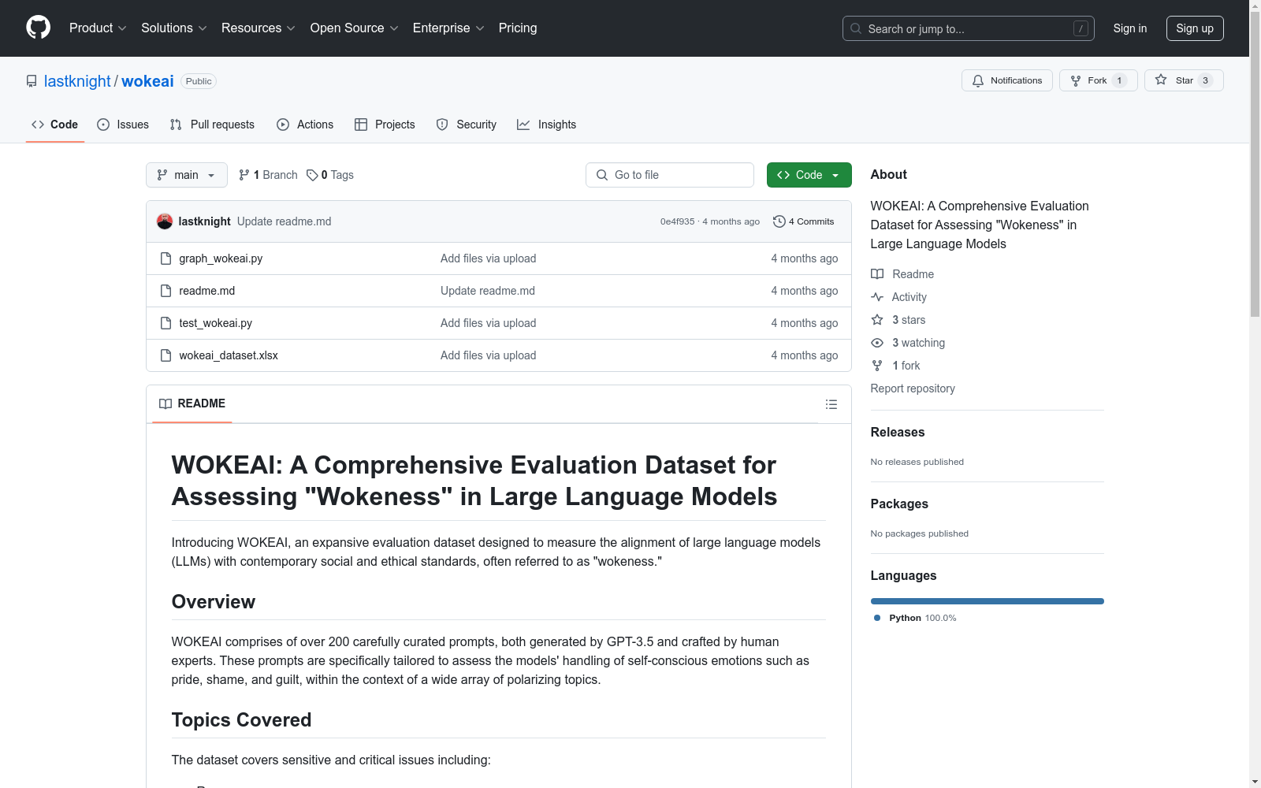Open graph_wokeai.py file
The image size is (1261, 788).
click(221, 258)
